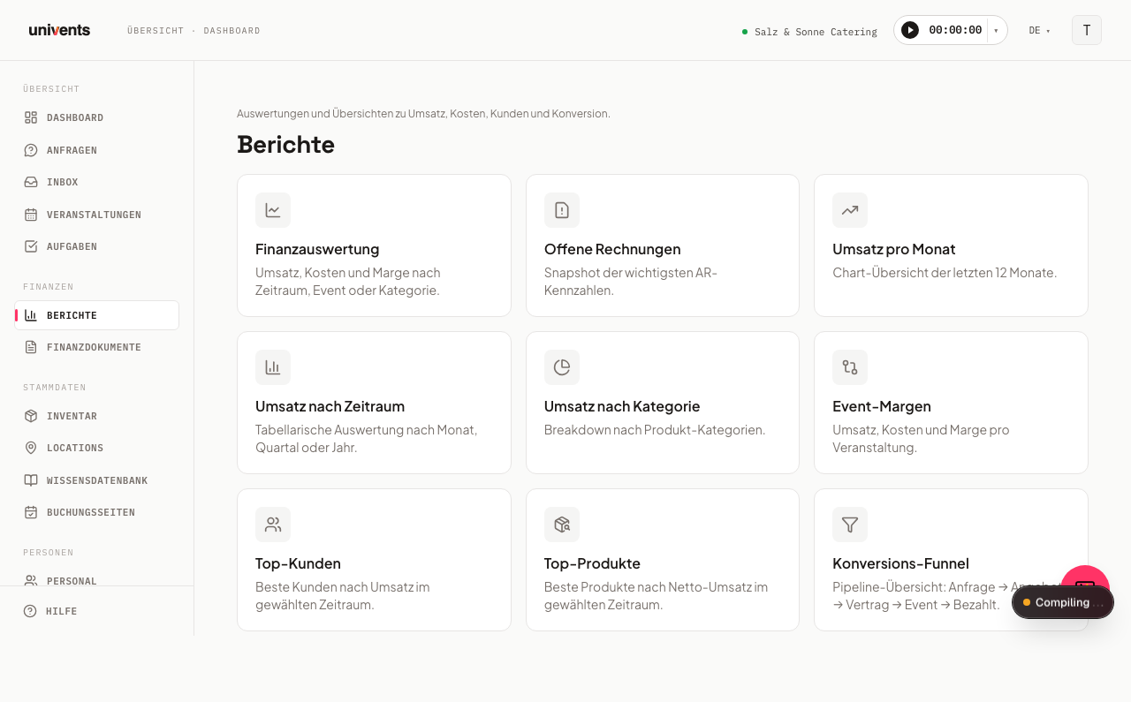This screenshot has height=702, width=1131.
Task: Click Locations sidebar label
Action: click(x=75, y=448)
